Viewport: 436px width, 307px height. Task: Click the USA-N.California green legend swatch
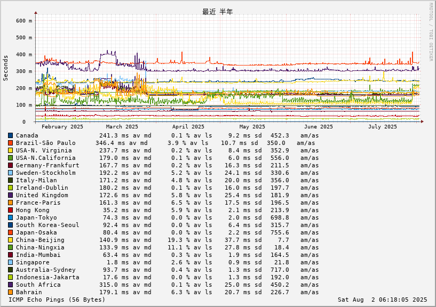[x=10, y=158]
